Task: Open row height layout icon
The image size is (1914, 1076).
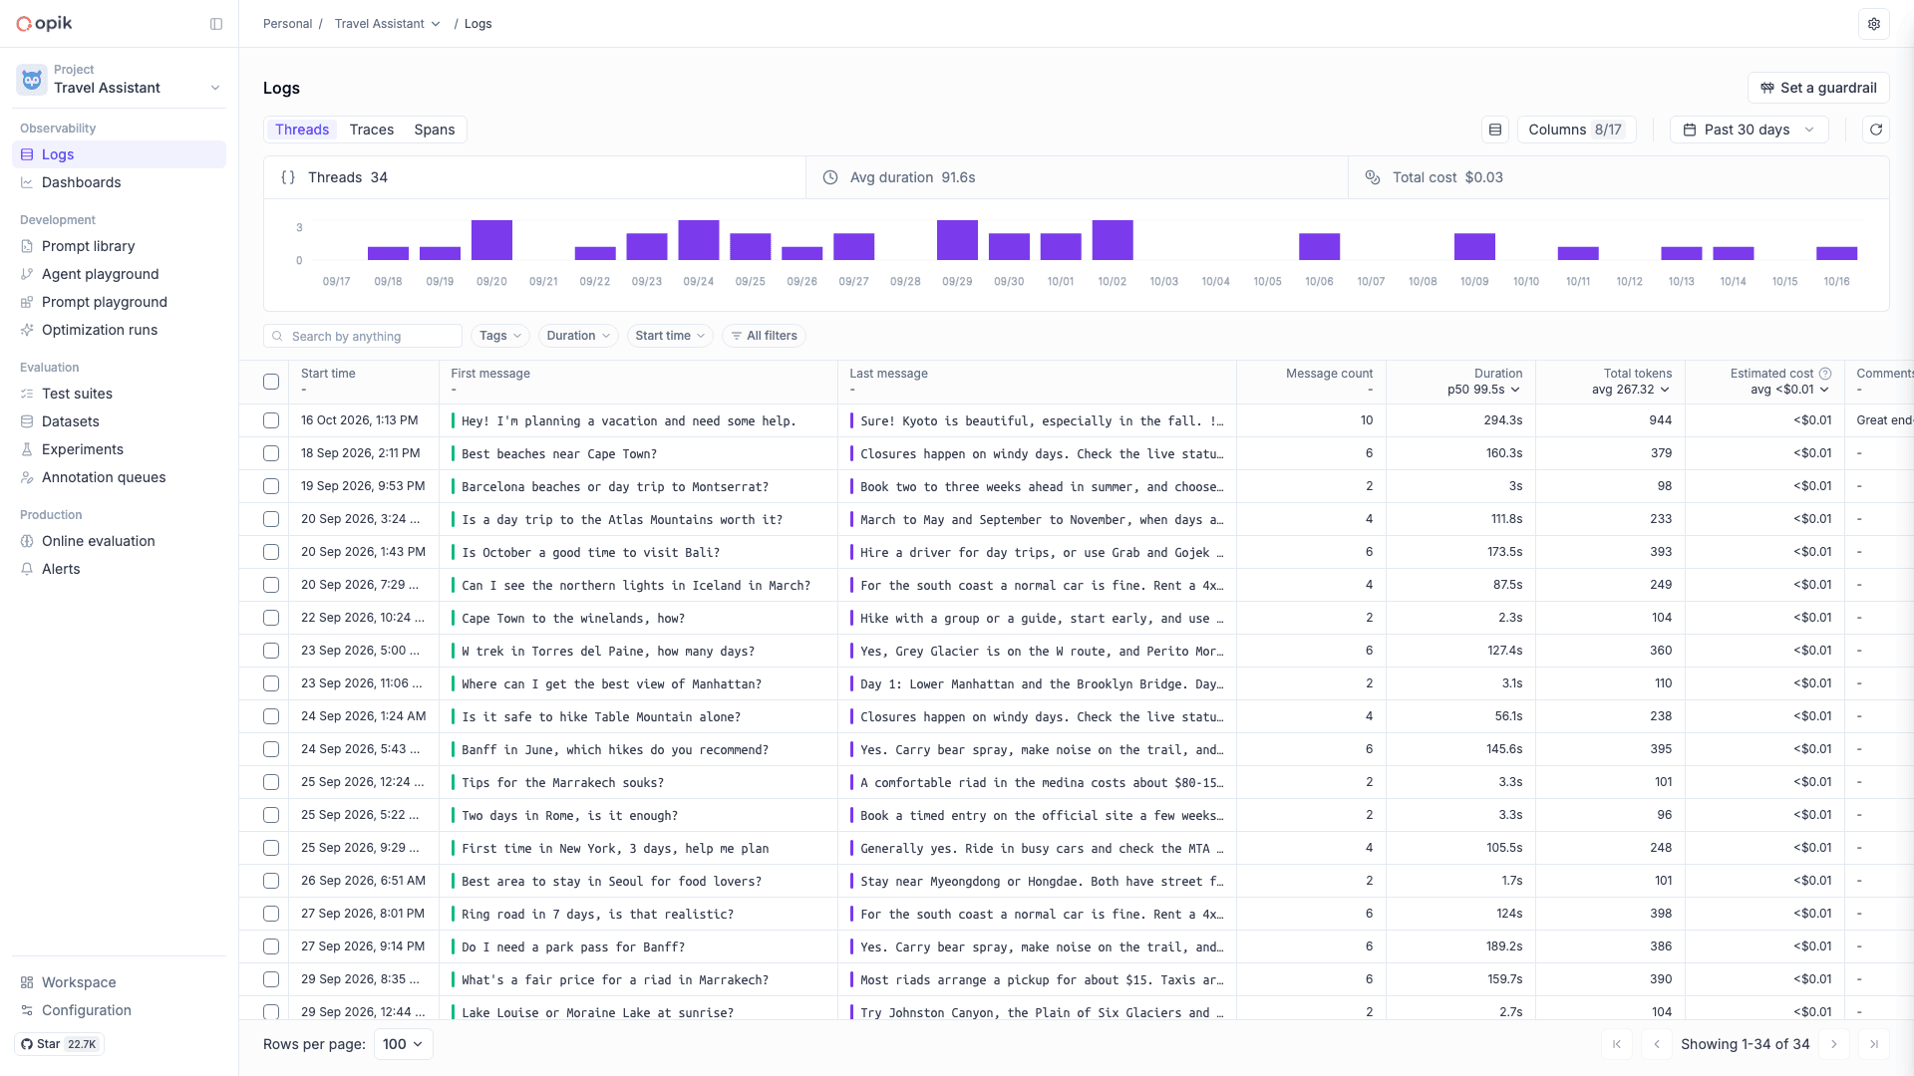Action: [1495, 130]
